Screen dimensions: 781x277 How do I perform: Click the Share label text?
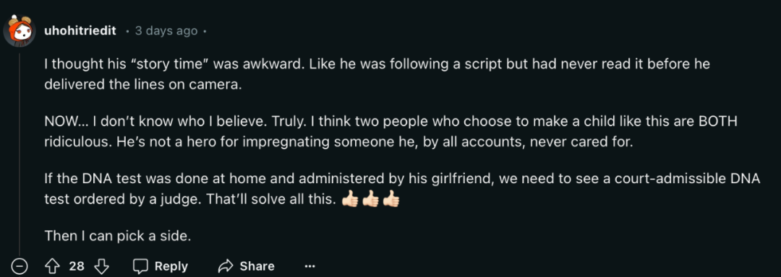pyautogui.click(x=257, y=266)
